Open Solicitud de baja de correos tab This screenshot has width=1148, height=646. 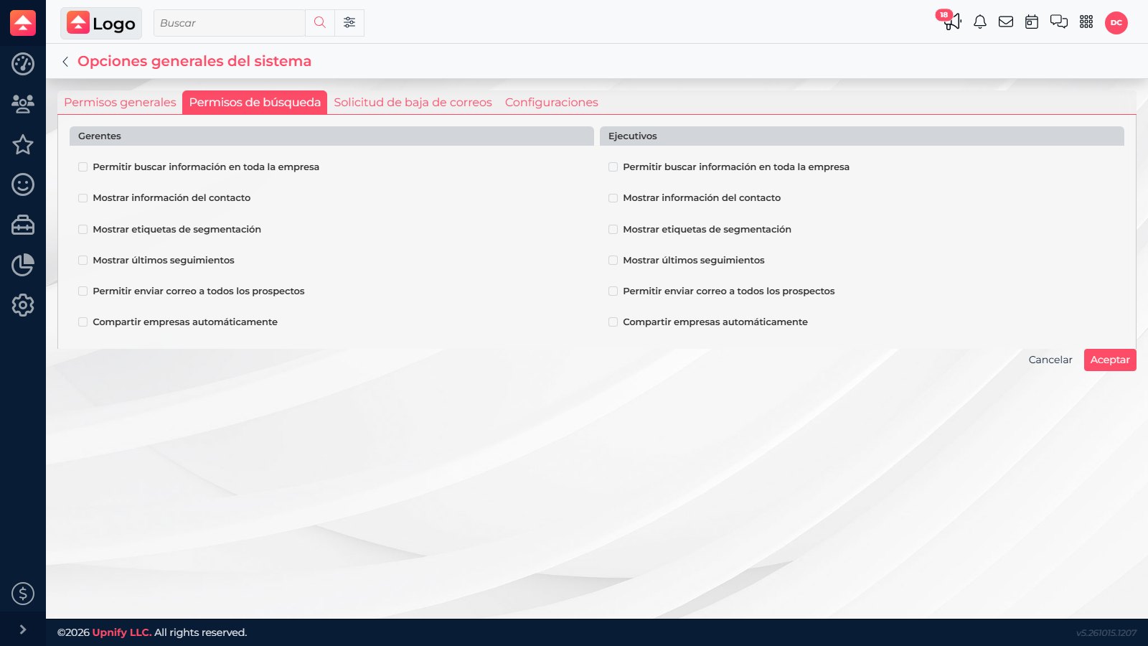pyautogui.click(x=413, y=102)
